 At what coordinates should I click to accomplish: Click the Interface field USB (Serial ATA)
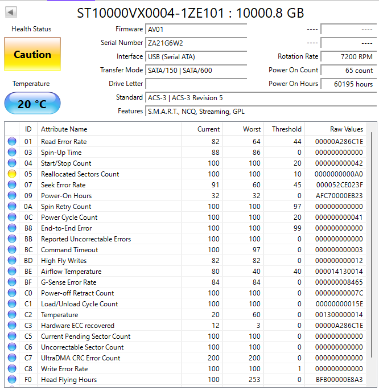click(196, 57)
